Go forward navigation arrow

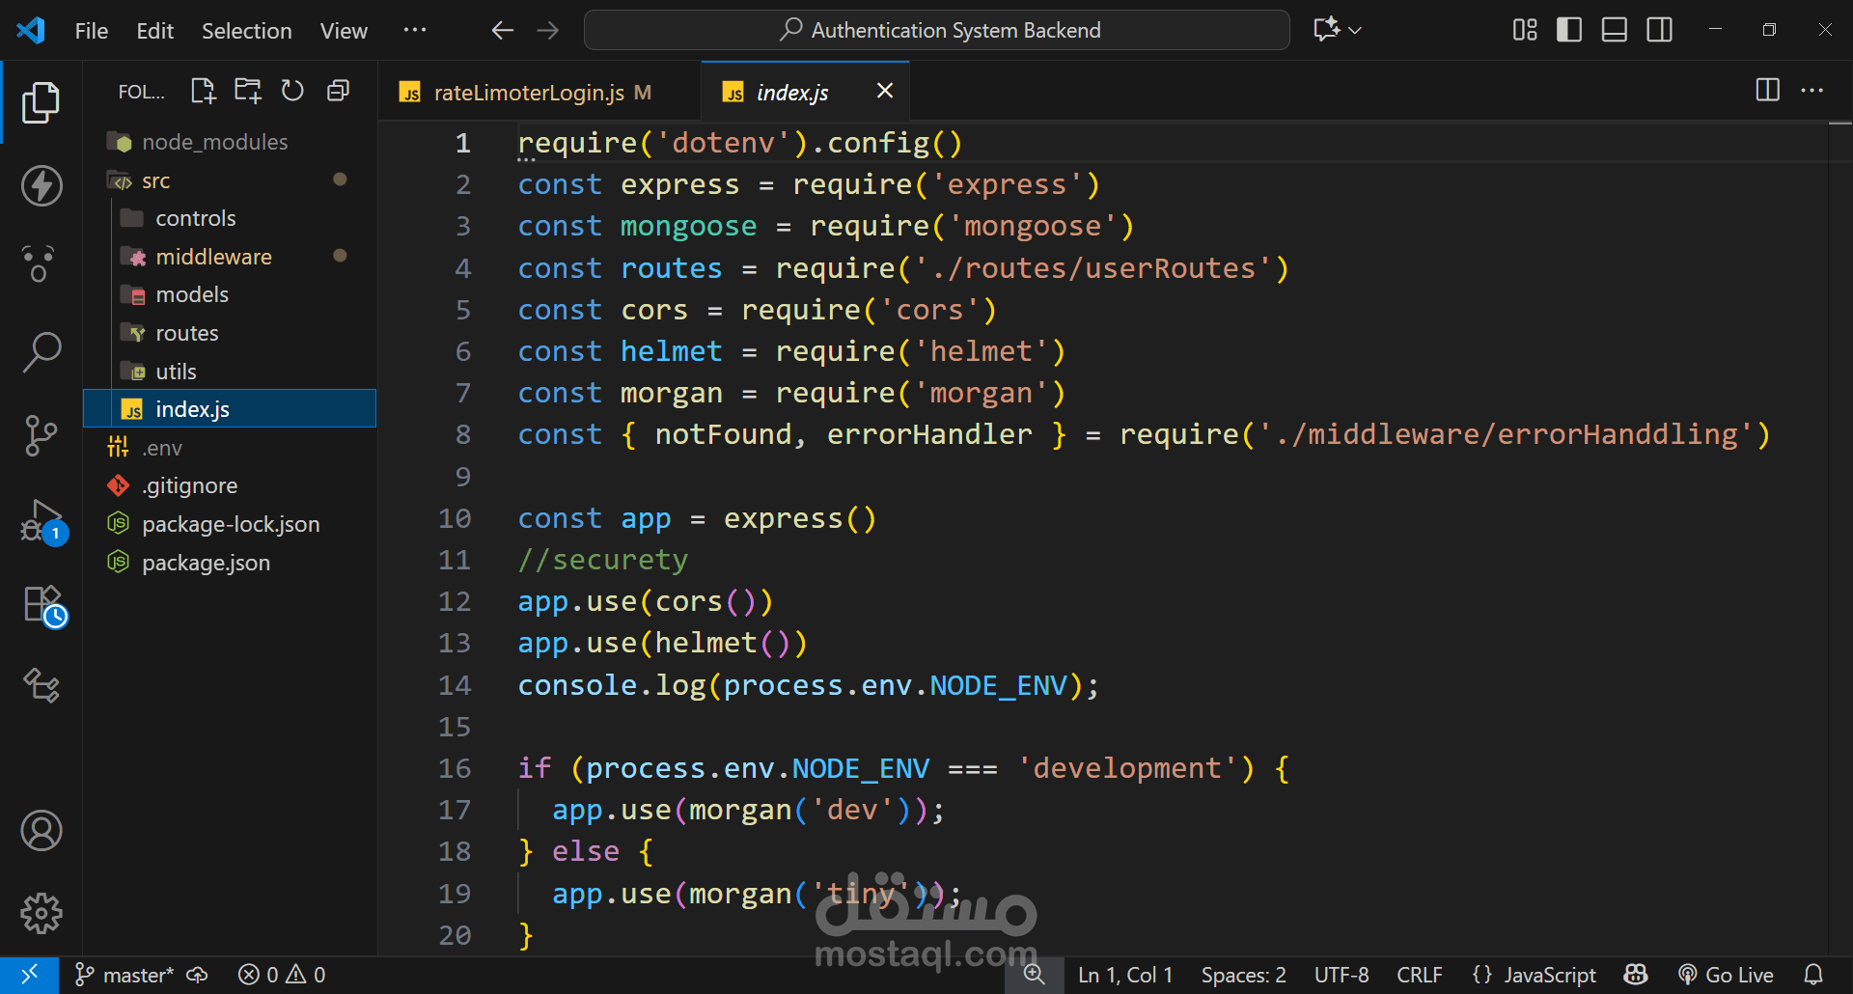click(548, 30)
